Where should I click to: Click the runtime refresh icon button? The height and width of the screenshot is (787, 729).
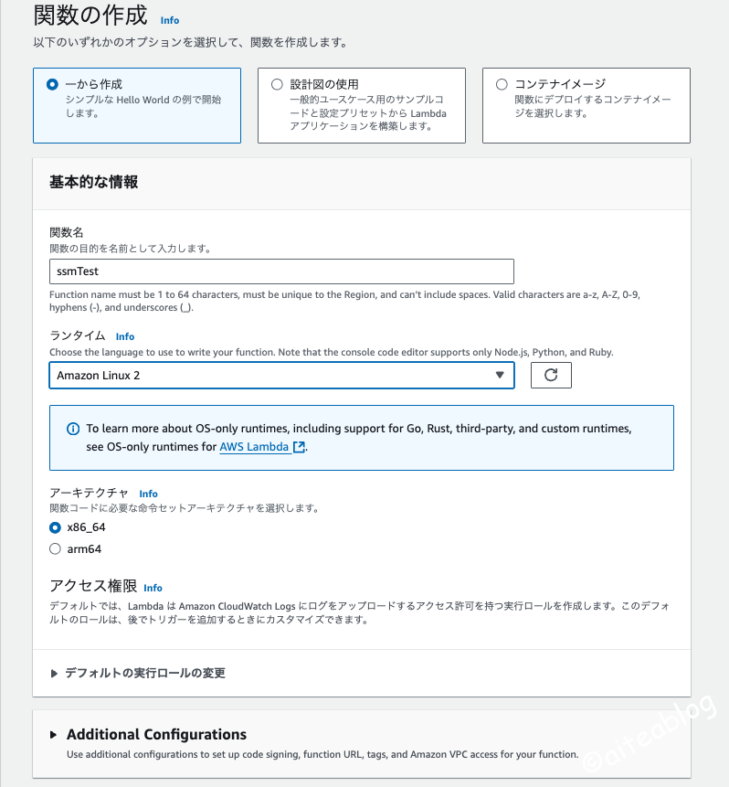click(x=551, y=375)
